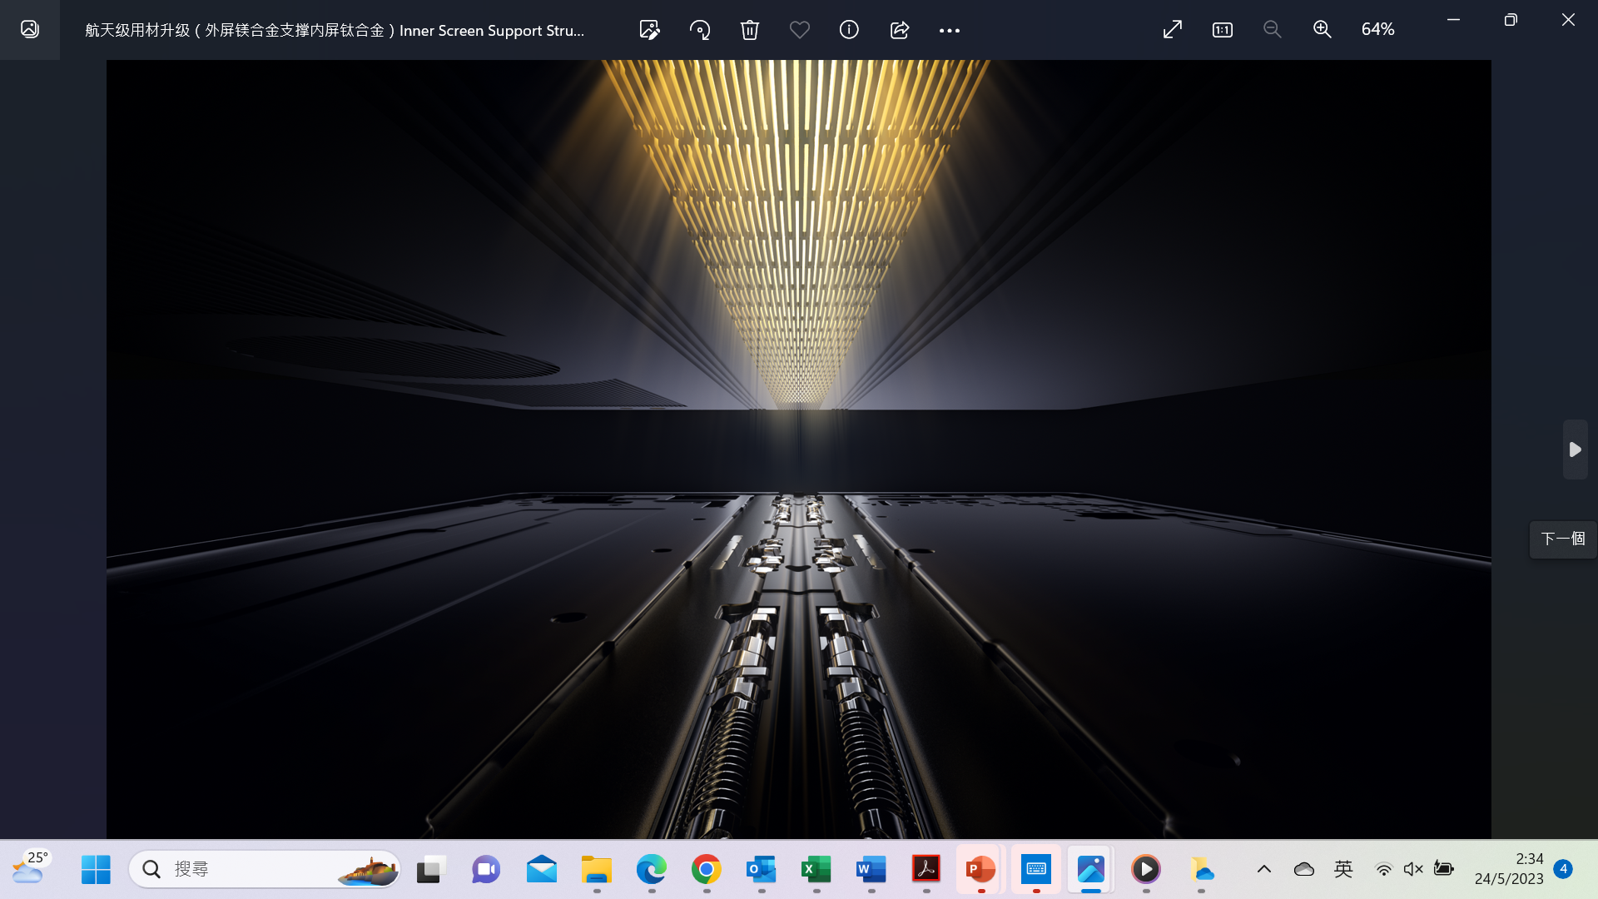Open the Edit image tool
Image resolution: width=1598 pixels, height=899 pixels.
click(x=649, y=30)
